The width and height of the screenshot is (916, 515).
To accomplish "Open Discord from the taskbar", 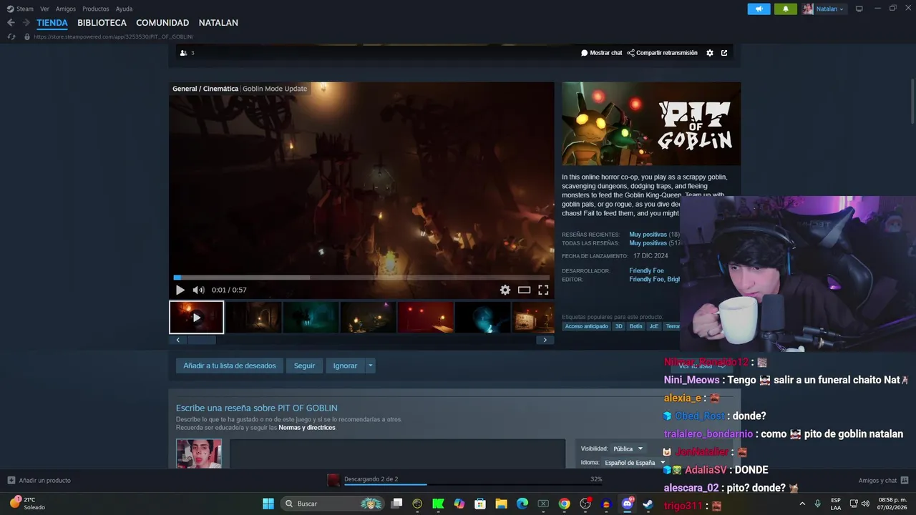I will (628, 504).
